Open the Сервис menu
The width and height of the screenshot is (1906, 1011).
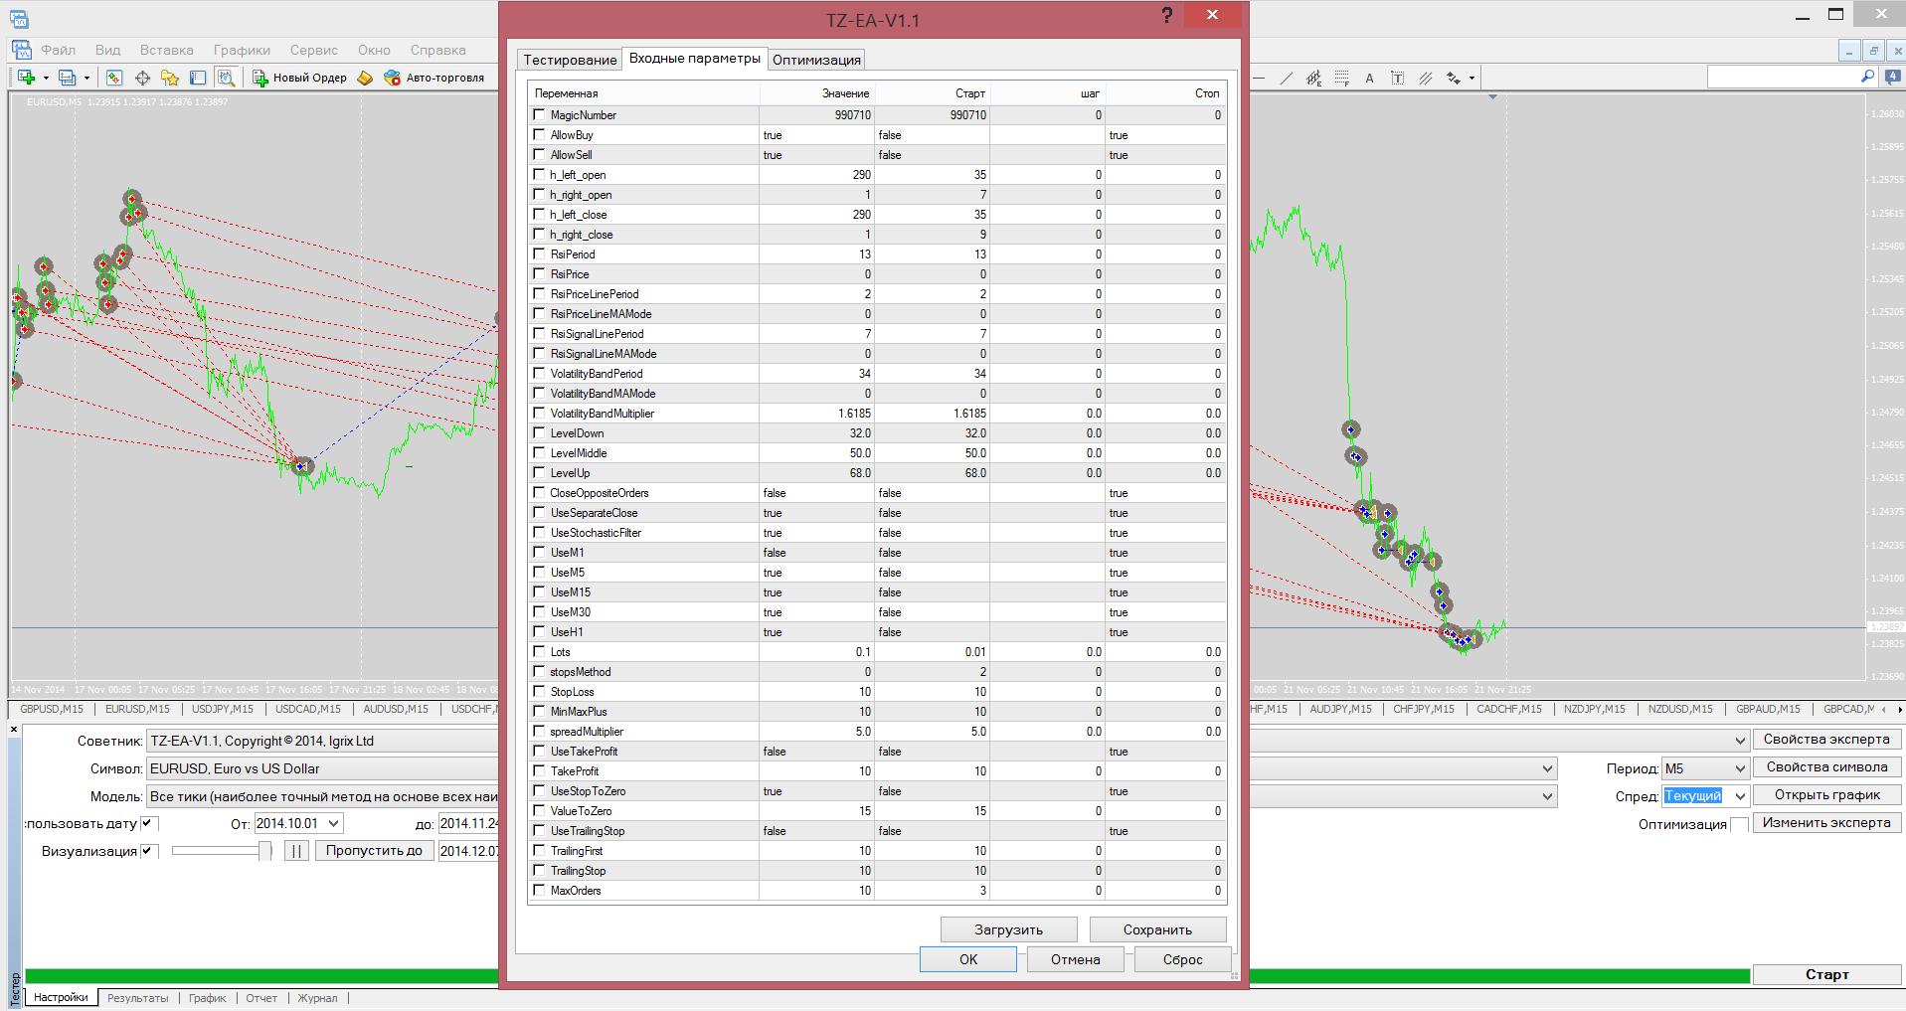[x=314, y=50]
